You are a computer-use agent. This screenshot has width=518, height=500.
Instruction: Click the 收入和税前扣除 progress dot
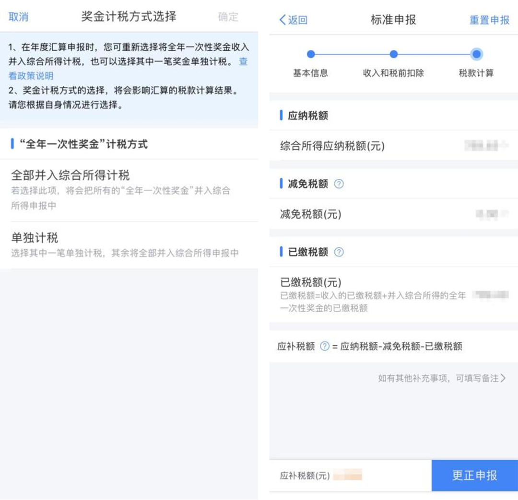click(x=394, y=55)
